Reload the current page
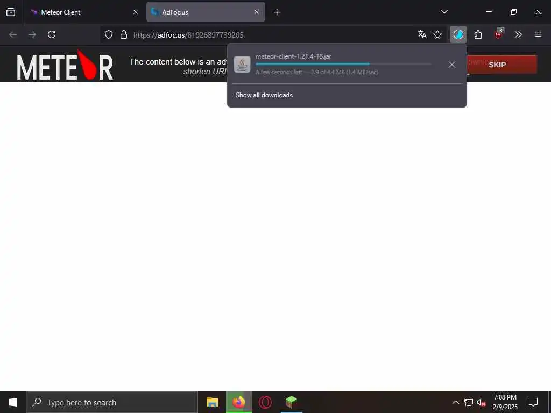The width and height of the screenshot is (551, 413). click(x=52, y=34)
